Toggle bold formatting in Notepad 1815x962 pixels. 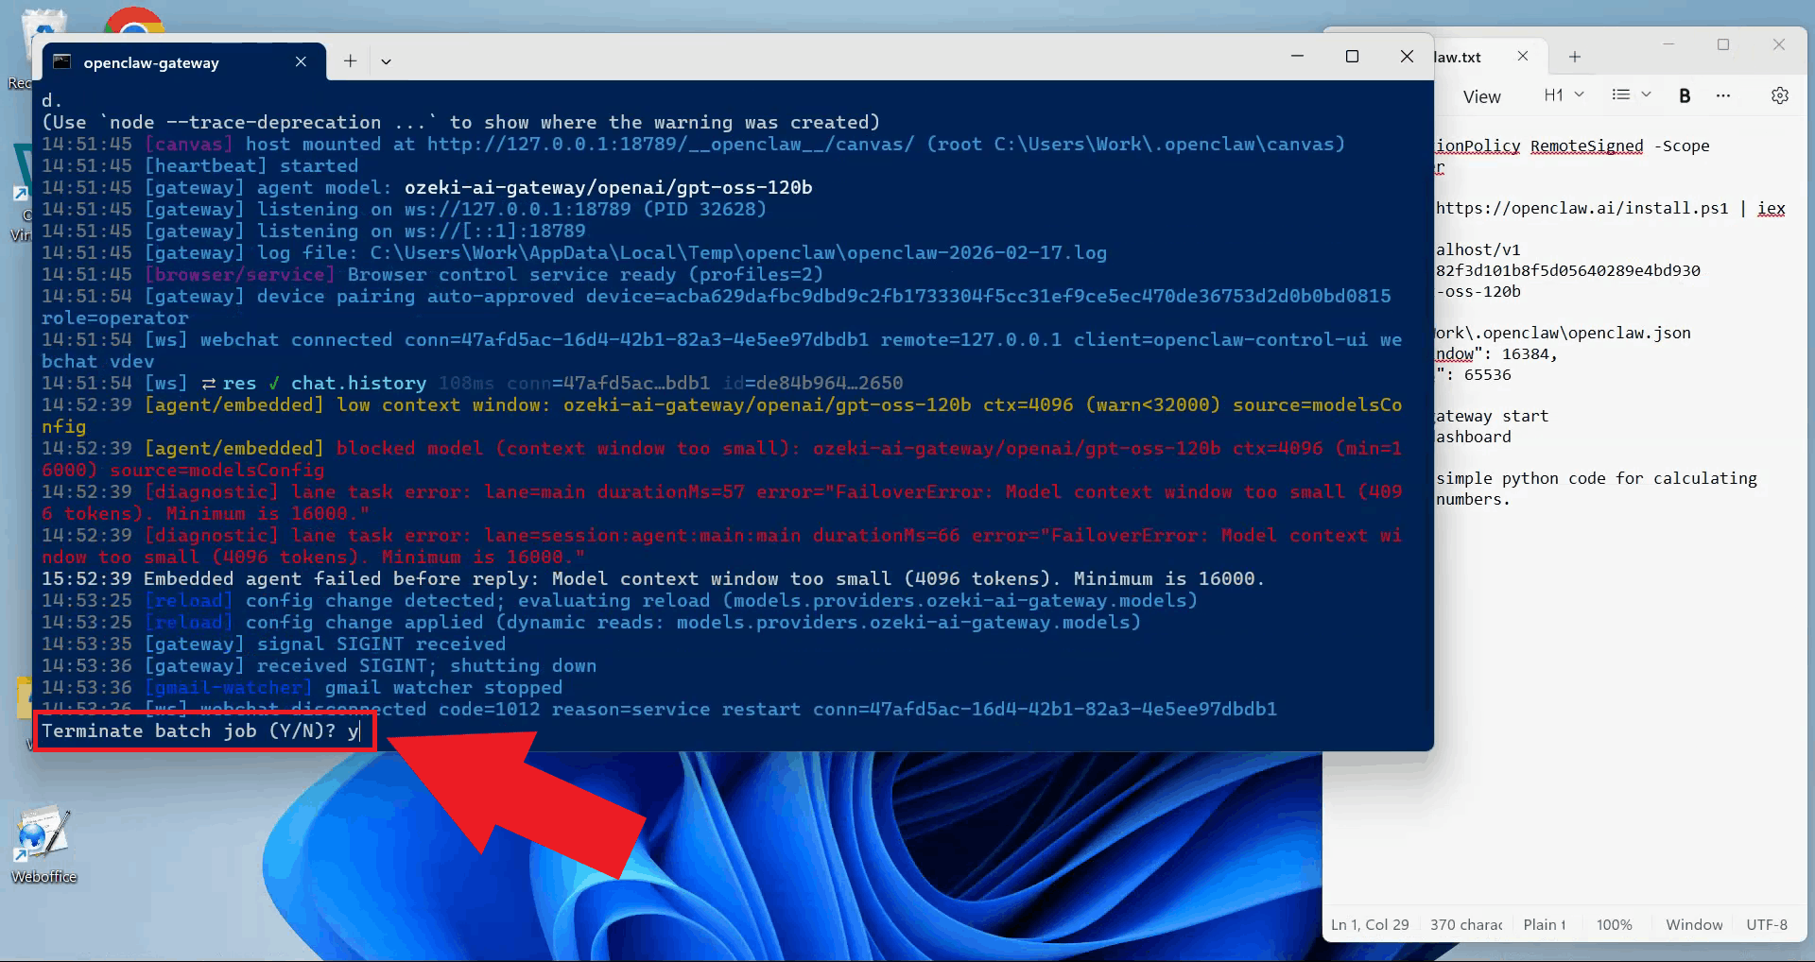pyautogui.click(x=1685, y=94)
